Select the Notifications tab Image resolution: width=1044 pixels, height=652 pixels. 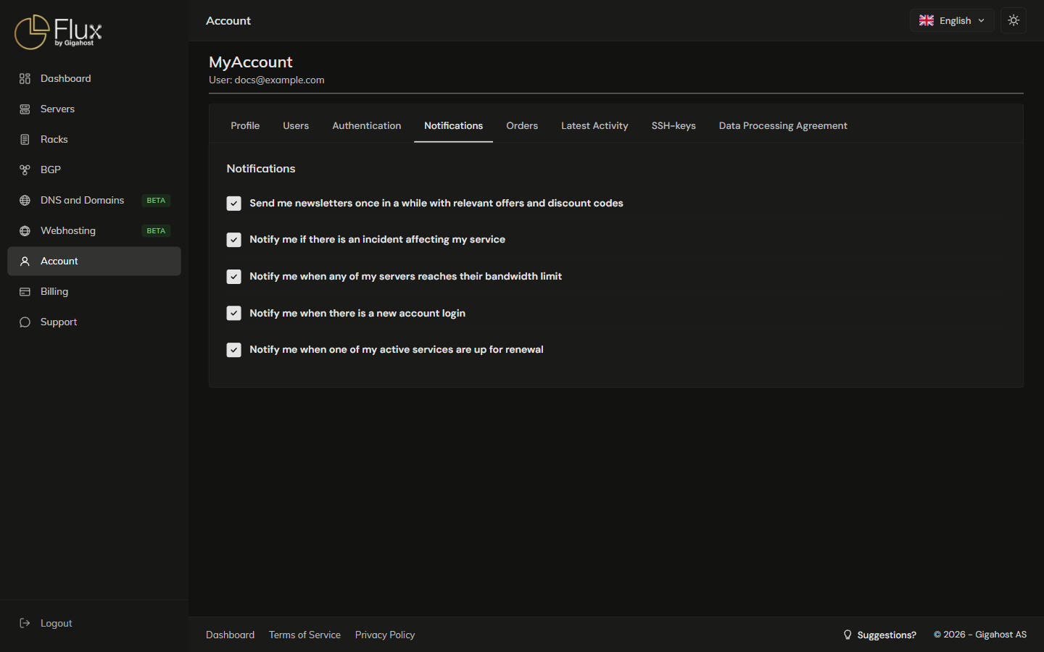click(453, 126)
